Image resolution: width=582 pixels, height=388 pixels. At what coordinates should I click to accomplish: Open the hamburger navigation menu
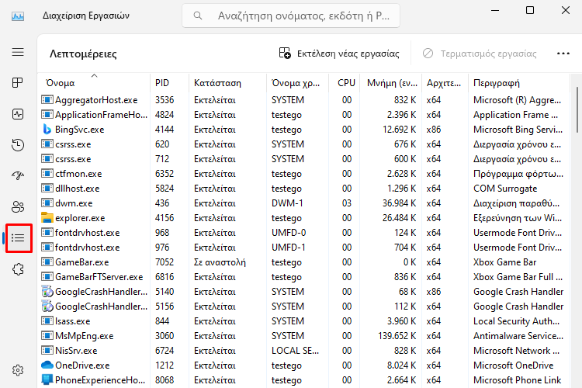[18, 52]
